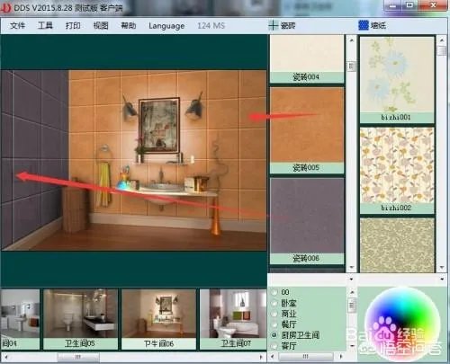
Task: Click the category panel scroll-right arrow
Action: [x=341, y=357]
